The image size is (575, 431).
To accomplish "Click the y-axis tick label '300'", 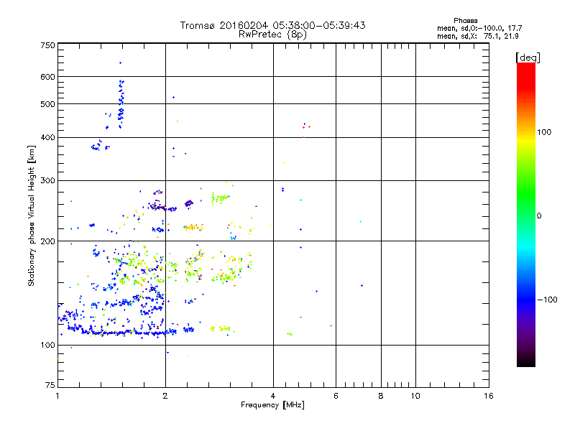I will [47, 181].
